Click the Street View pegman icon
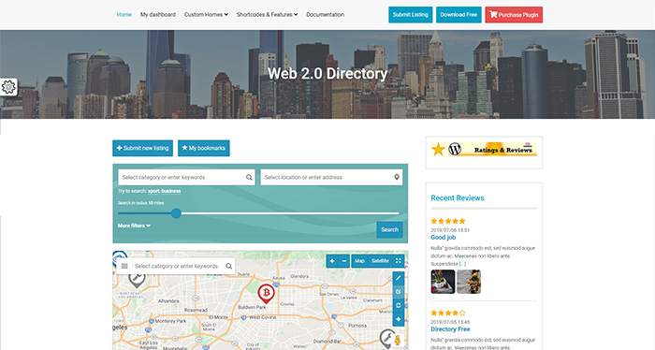The width and height of the screenshot is (655, 350). [398, 341]
